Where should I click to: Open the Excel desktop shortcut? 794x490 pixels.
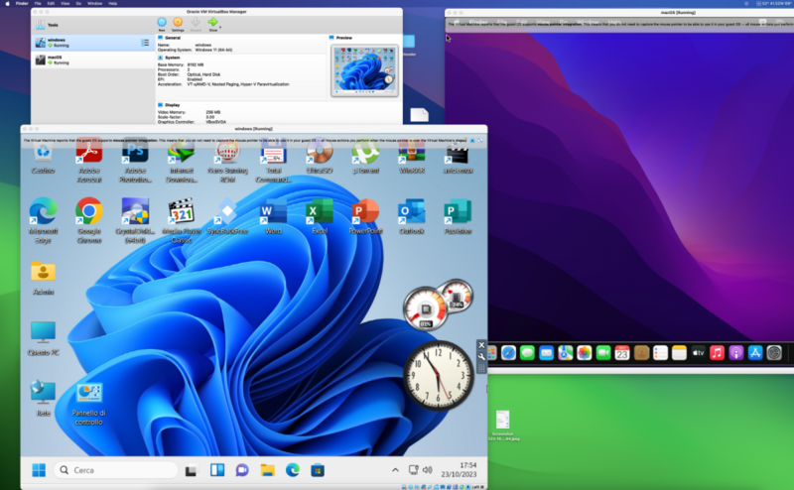(x=319, y=212)
